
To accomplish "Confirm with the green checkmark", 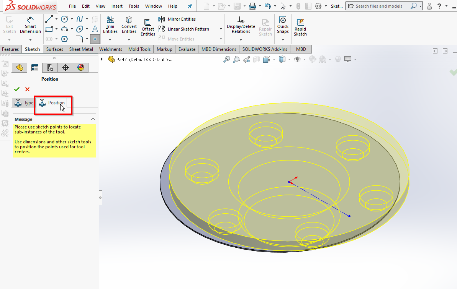I will point(17,89).
